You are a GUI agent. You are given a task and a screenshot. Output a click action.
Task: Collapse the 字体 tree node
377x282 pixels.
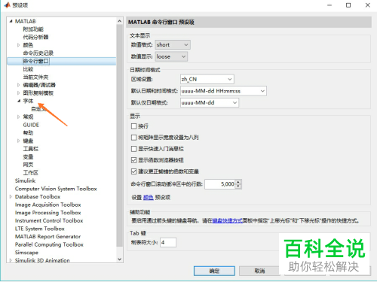(x=19, y=101)
